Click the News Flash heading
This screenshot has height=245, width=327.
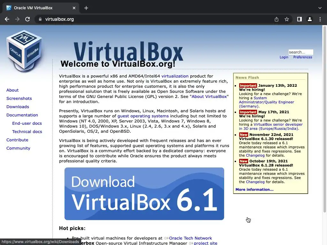pyautogui.click(x=247, y=78)
